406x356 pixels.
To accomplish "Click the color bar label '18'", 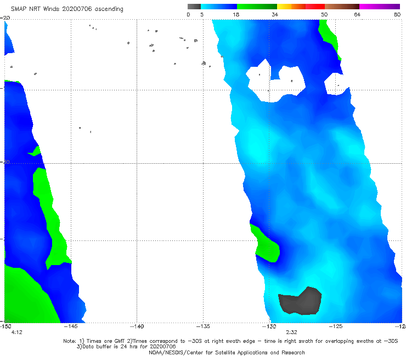I will (x=236, y=15).
